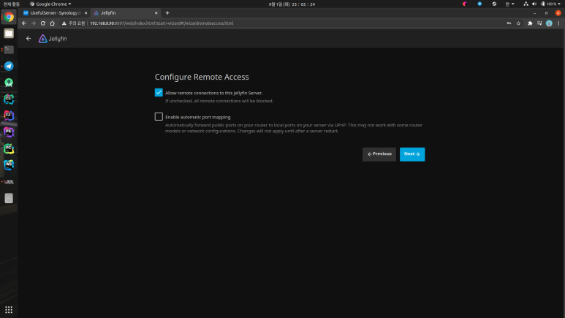The height and width of the screenshot is (318, 565).
Task: Enable automatic port mapping checkbox
Action: click(x=159, y=116)
